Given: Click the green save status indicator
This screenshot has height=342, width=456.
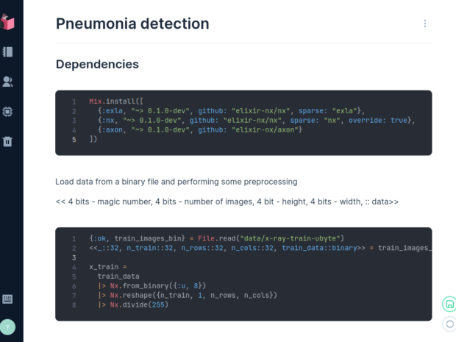Looking at the screenshot, I should [x=449, y=304].
